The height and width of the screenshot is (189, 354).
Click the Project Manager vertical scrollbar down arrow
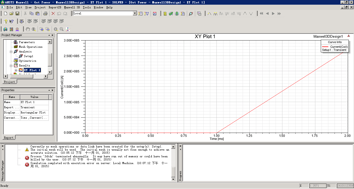[x=50, y=72]
